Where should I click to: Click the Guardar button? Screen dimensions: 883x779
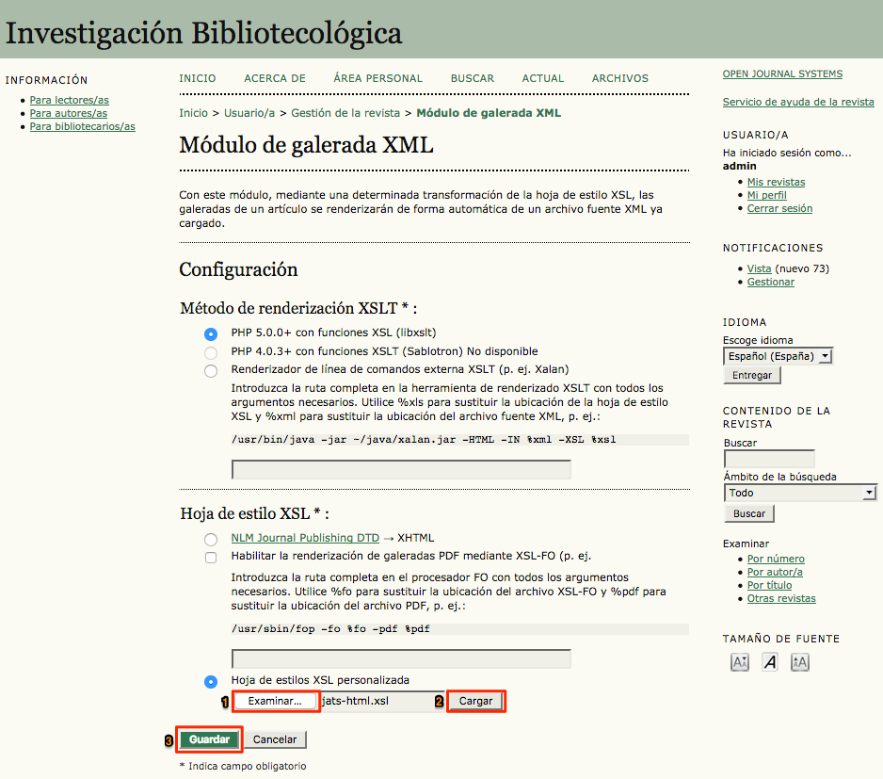[x=208, y=738]
